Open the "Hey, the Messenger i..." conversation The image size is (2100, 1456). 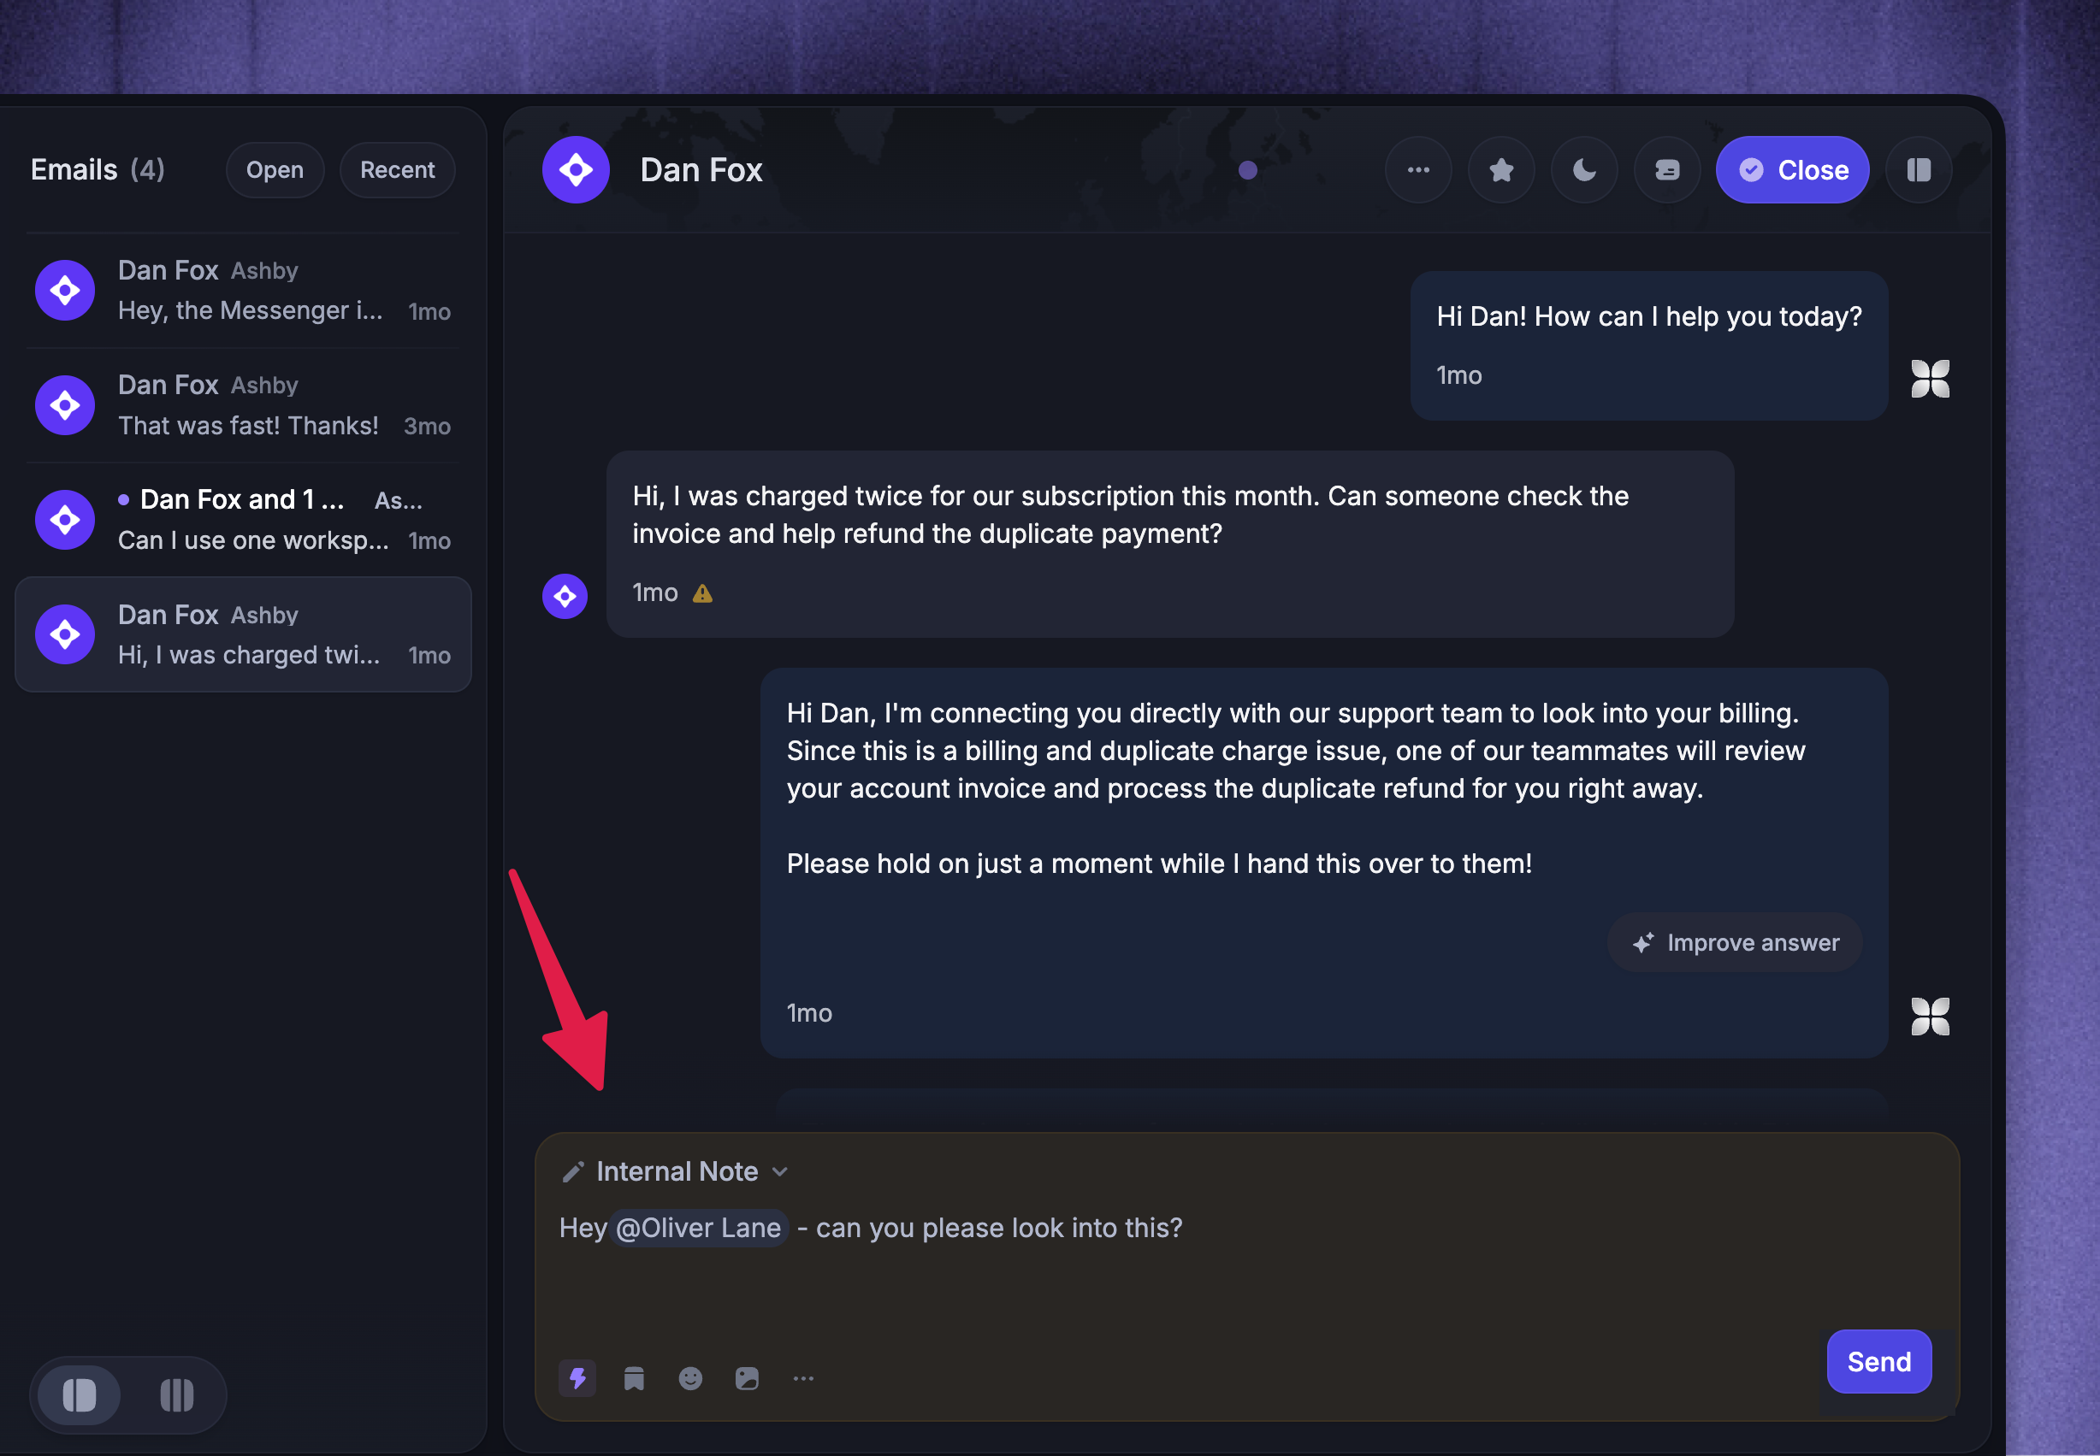pos(243,290)
